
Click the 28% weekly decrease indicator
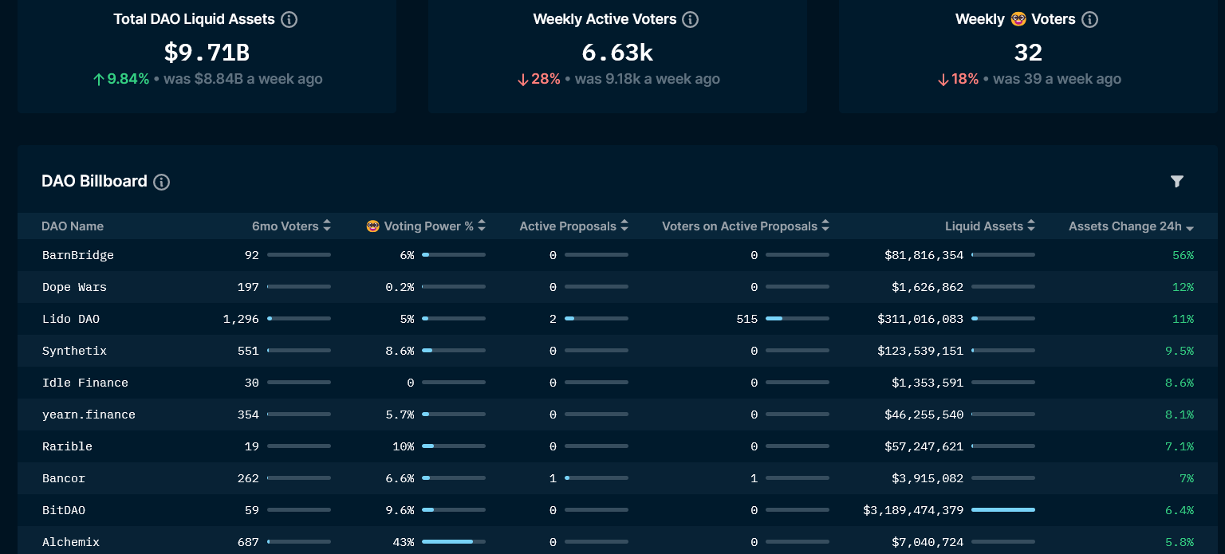(538, 79)
